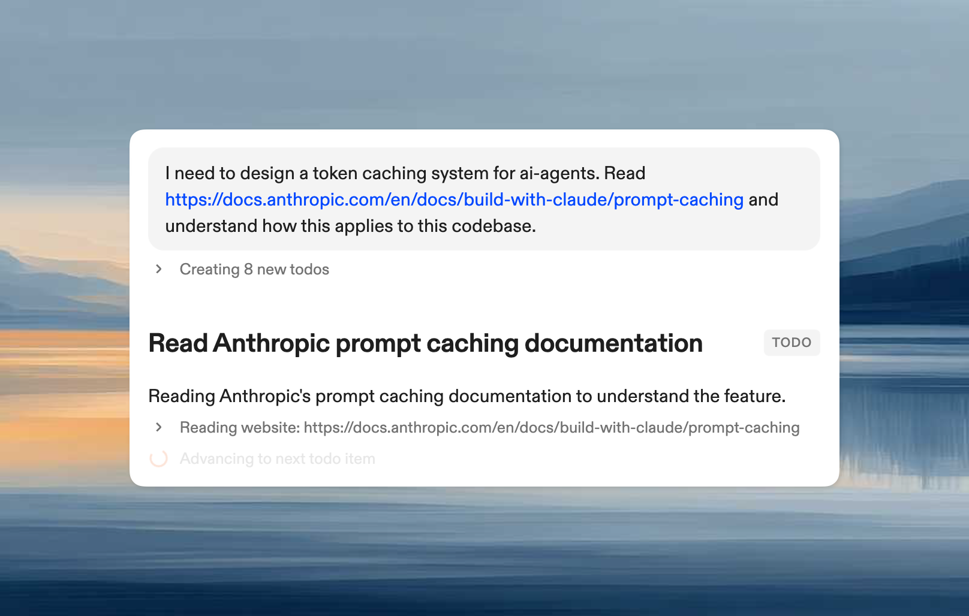Select the todo heading "Read Anthropic prompt caching documentation"
This screenshot has height=616, width=969.
pyautogui.click(x=425, y=343)
